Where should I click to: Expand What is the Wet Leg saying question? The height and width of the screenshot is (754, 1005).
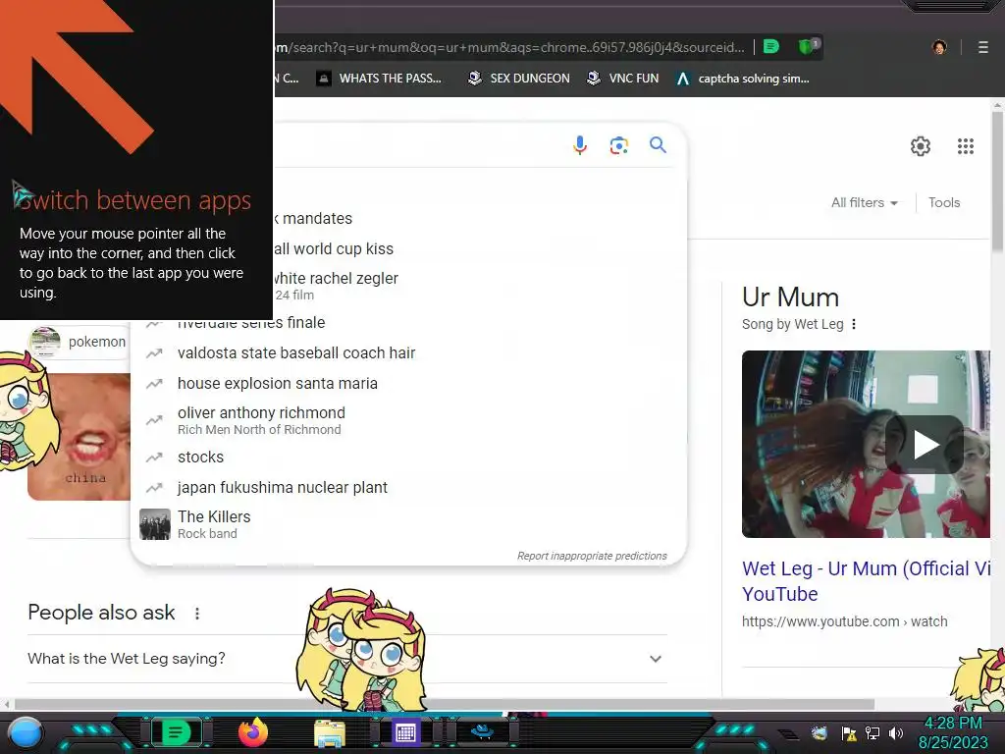pyautogui.click(x=347, y=659)
